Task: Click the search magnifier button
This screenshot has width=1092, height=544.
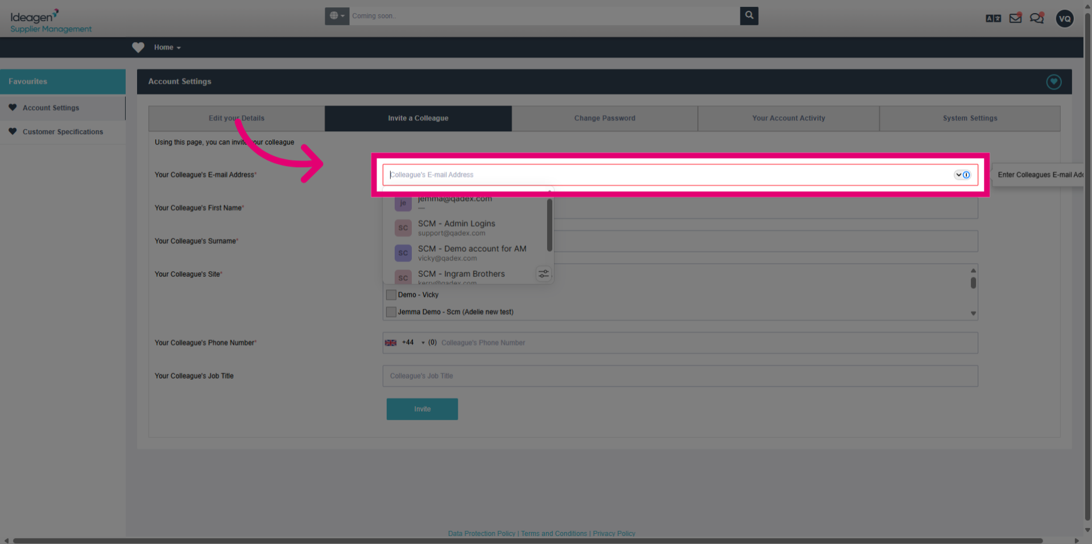Action: 749,16
